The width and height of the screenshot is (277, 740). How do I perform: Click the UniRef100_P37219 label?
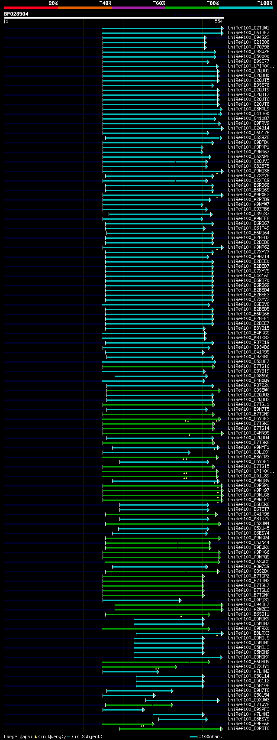[248, 342]
